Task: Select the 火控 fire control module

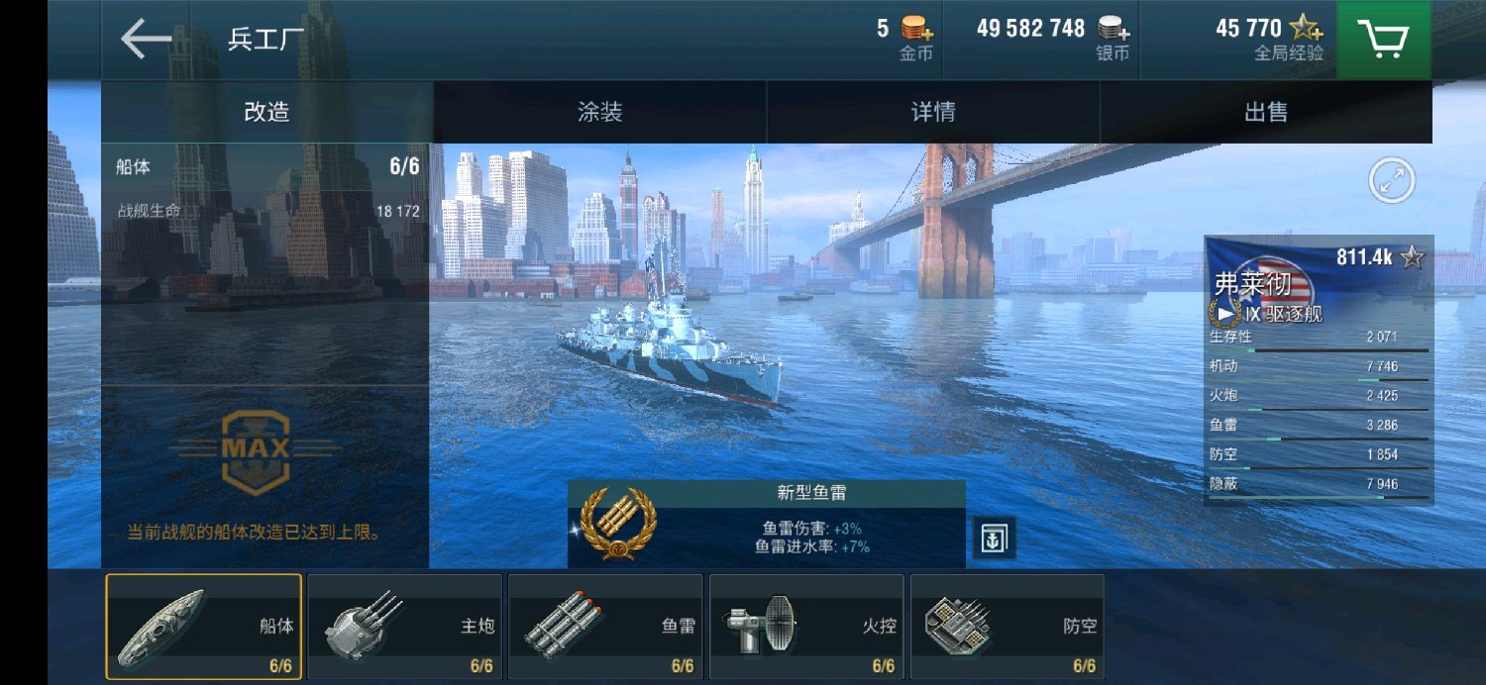Action: [x=806, y=627]
